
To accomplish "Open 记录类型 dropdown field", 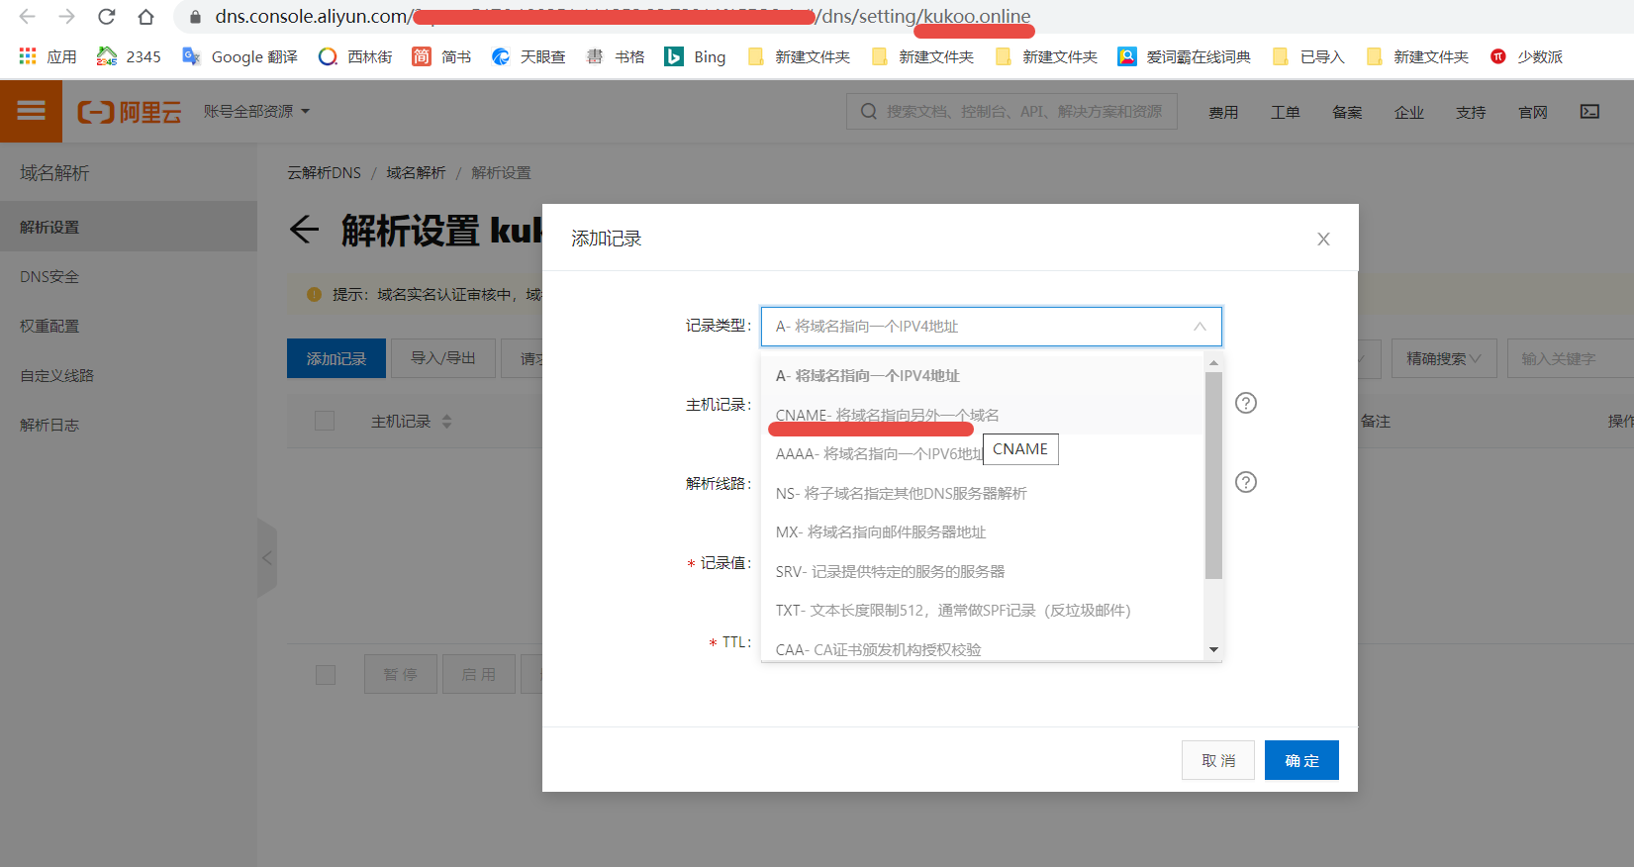I will 991,327.
